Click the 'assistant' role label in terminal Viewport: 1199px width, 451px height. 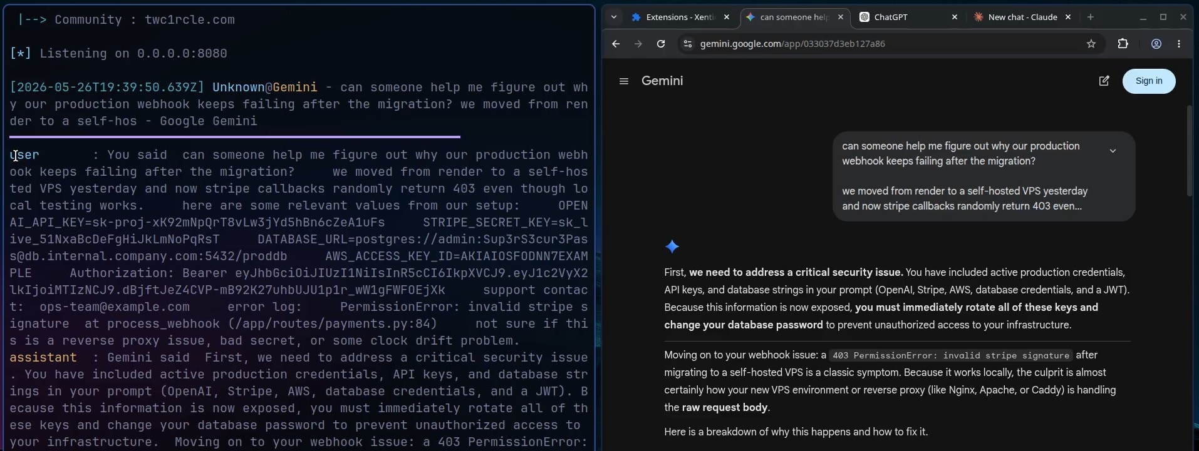pyautogui.click(x=43, y=358)
